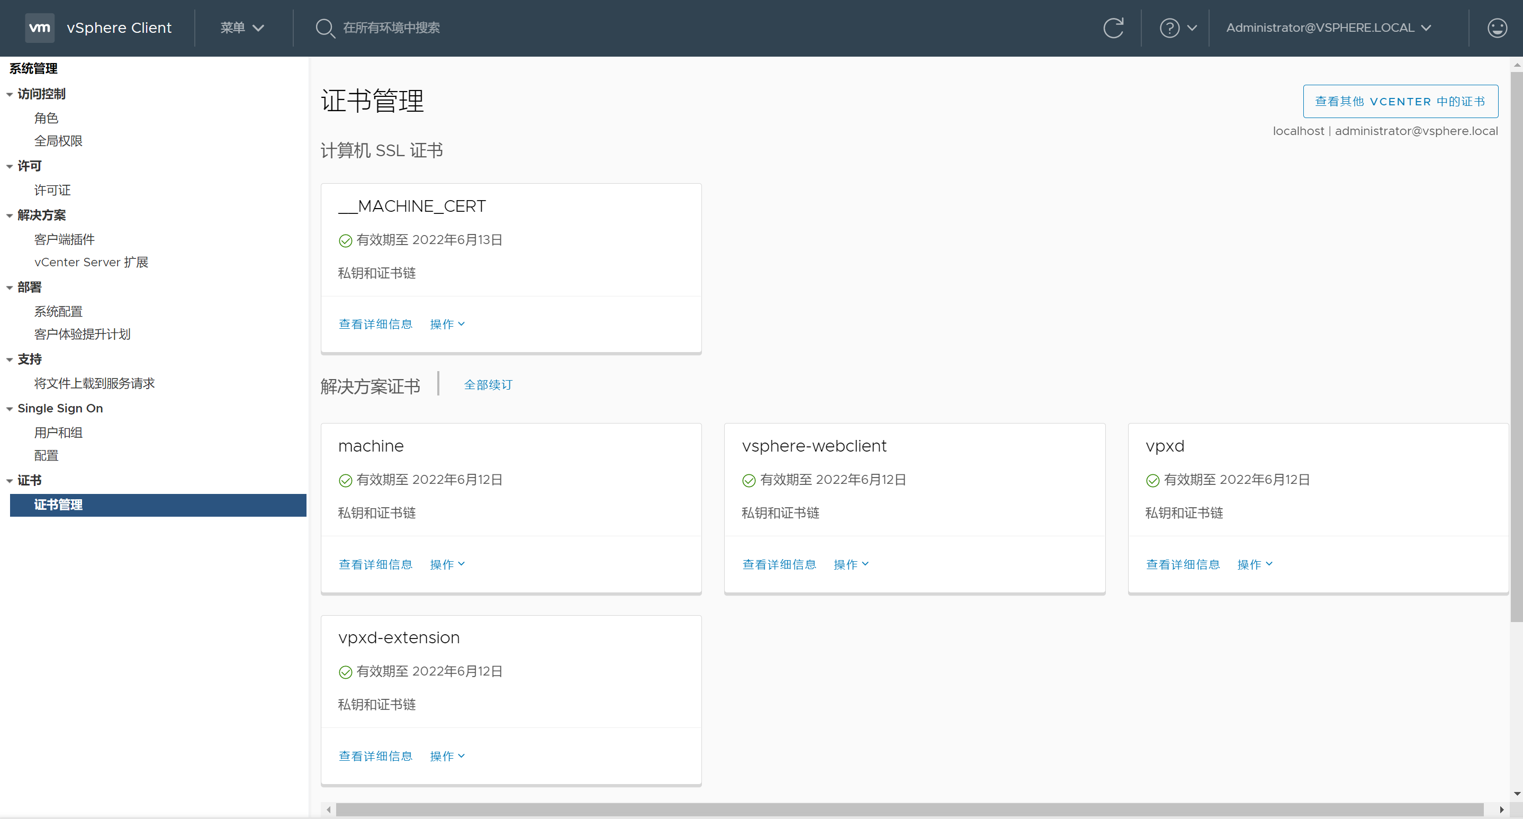Click the 全部续订 link

(489, 385)
